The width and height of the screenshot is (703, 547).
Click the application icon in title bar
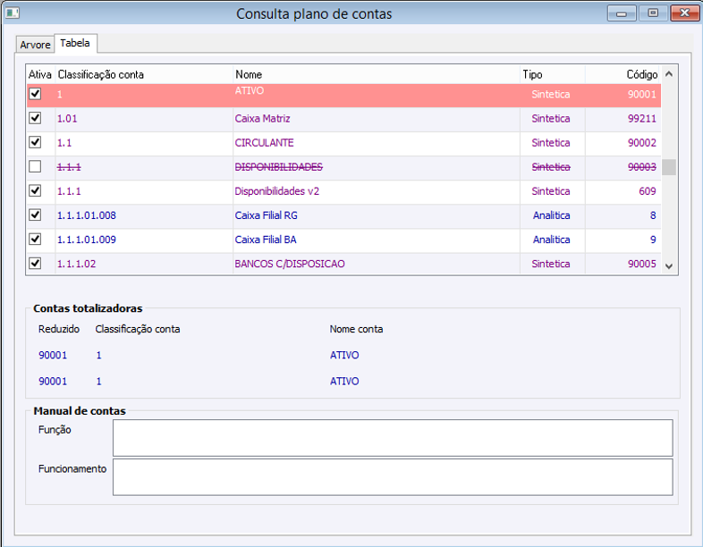(13, 13)
